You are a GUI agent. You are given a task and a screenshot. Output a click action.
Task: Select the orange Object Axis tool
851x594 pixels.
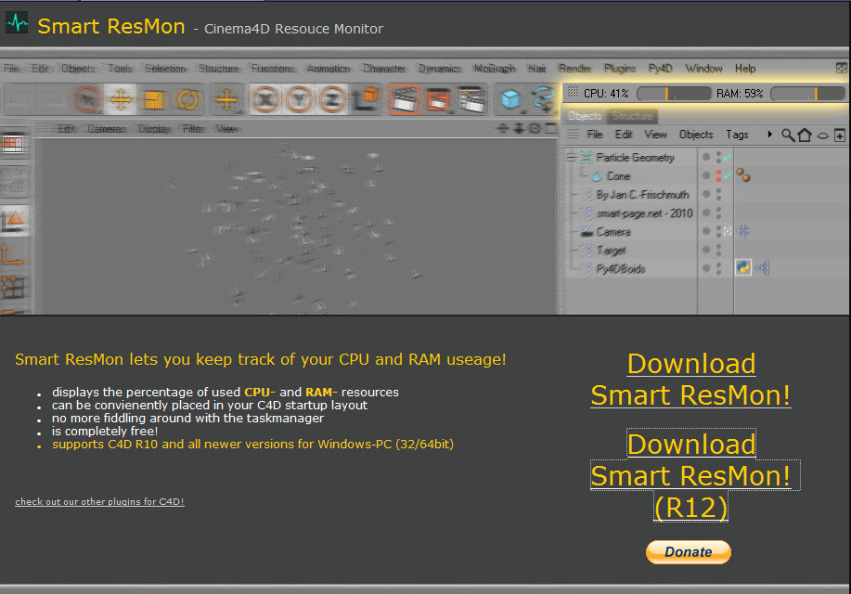click(x=12, y=254)
